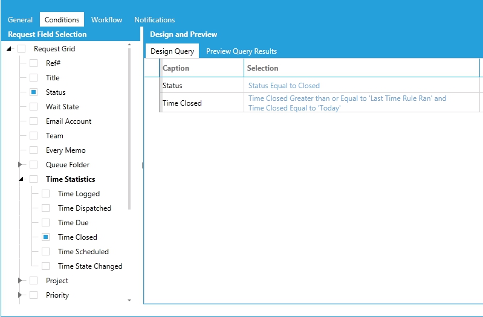Switch to the General tab
The image size is (483, 317).
pos(20,20)
